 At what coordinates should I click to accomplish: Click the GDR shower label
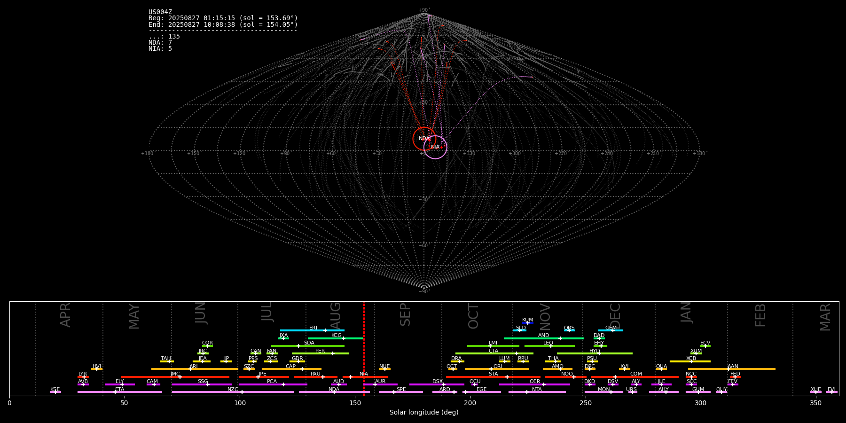[x=298, y=359]
